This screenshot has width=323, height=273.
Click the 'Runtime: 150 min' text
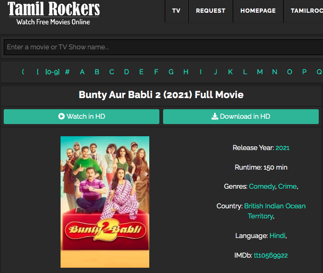(x=261, y=168)
